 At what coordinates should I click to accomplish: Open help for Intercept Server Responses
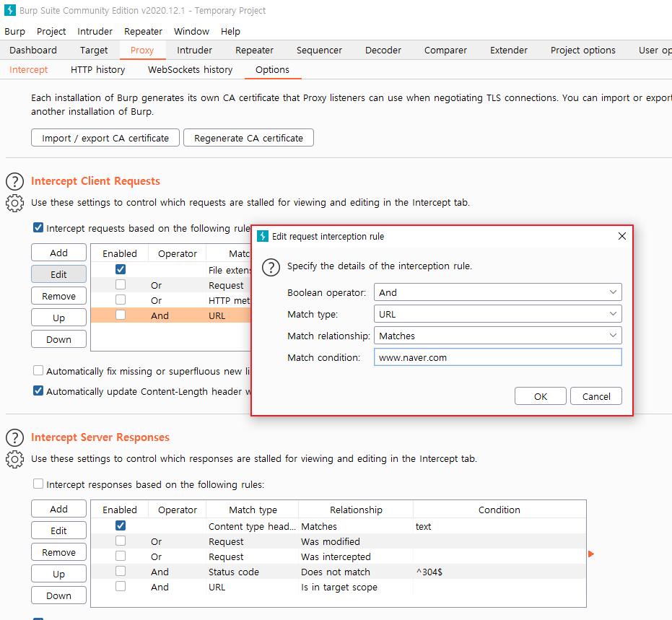14,438
